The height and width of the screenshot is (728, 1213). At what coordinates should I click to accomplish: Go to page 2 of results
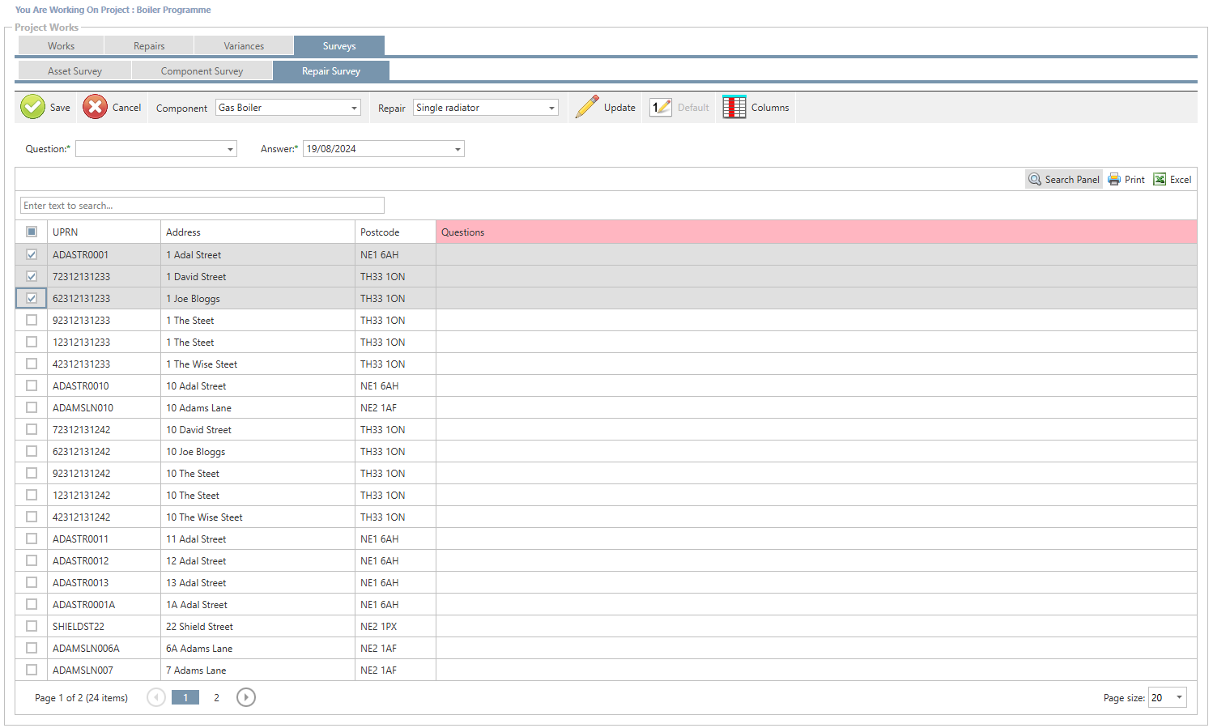point(216,697)
